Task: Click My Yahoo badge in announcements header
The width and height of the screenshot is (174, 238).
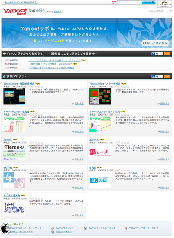Action: 157,53
